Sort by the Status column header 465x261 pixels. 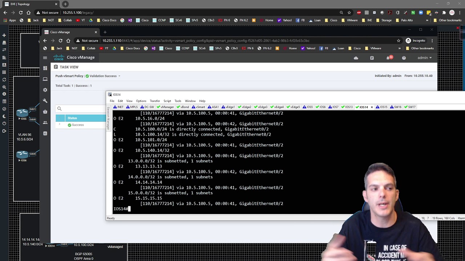[72, 118]
